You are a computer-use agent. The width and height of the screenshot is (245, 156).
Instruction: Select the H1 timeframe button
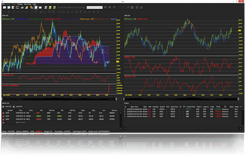coord(73,8)
